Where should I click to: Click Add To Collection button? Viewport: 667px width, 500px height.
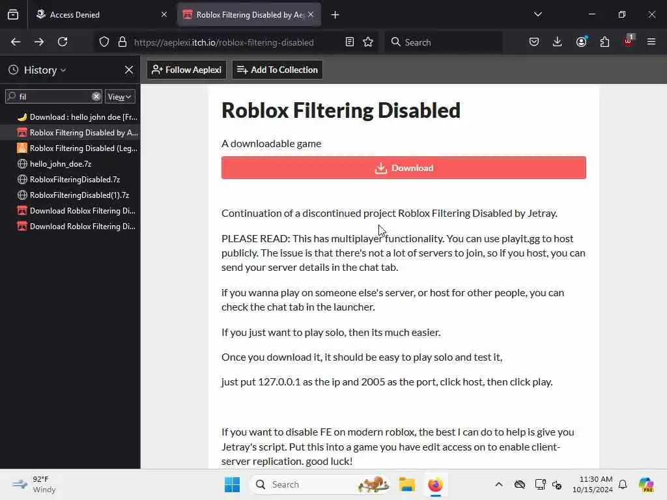click(277, 70)
